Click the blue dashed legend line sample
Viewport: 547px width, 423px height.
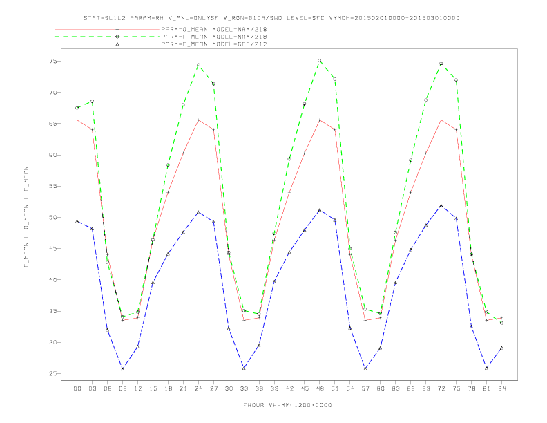point(107,44)
